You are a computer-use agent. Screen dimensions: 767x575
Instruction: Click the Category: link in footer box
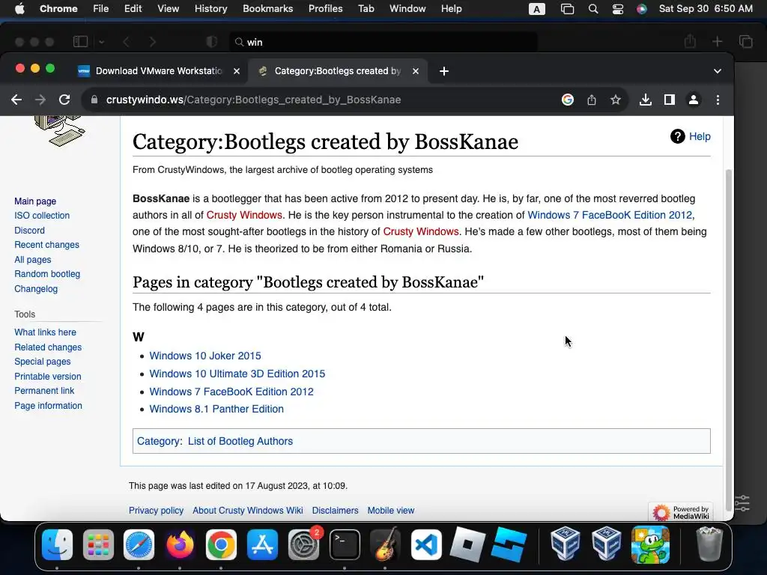coord(159,441)
